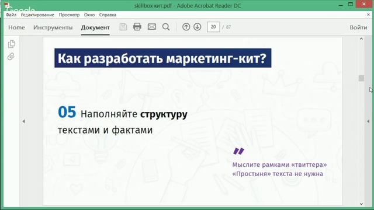
Task: Open the Окно menu
Action: pos(89,15)
